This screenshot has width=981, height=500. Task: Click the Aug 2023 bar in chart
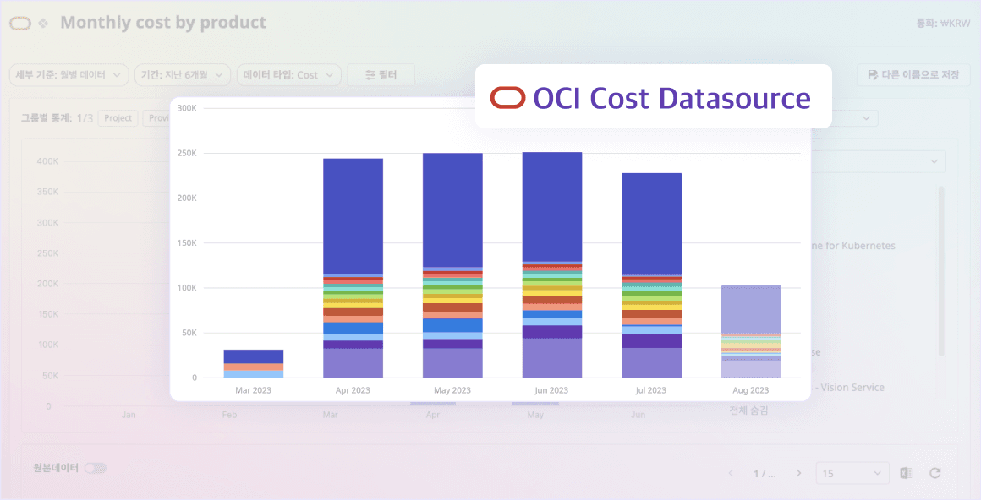[x=751, y=331]
